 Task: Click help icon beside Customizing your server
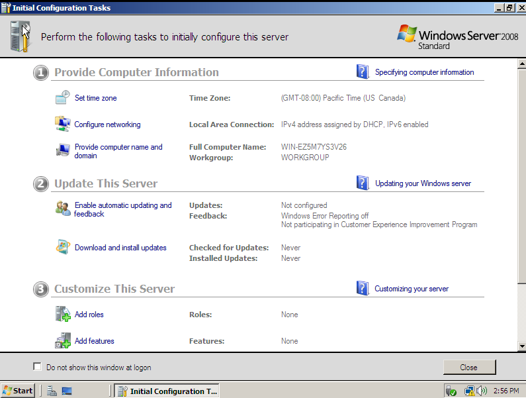pos(363,288)
